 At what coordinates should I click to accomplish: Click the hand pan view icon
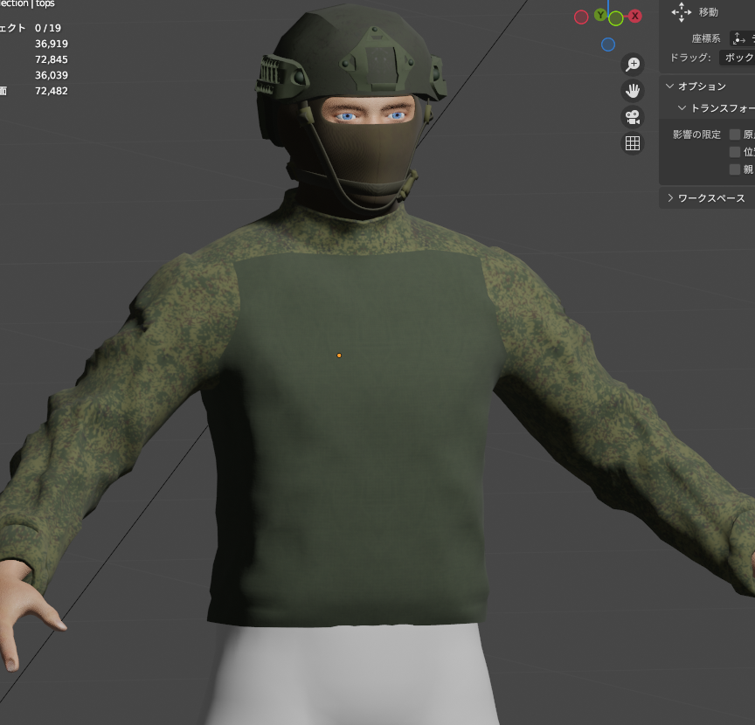point(632,91)
